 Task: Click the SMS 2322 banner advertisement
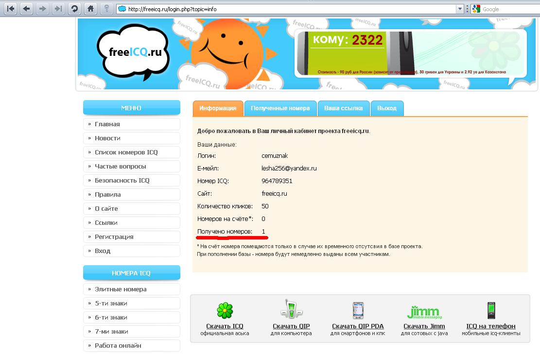(411, 53)
